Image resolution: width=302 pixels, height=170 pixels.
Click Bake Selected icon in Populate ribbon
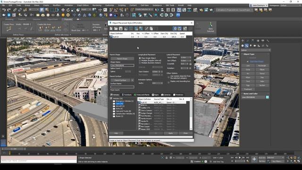pyautogui.click(x=210, y=27)
